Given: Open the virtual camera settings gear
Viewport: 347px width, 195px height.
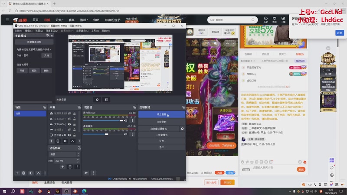Looking at the screenshot, I should 182,129.
